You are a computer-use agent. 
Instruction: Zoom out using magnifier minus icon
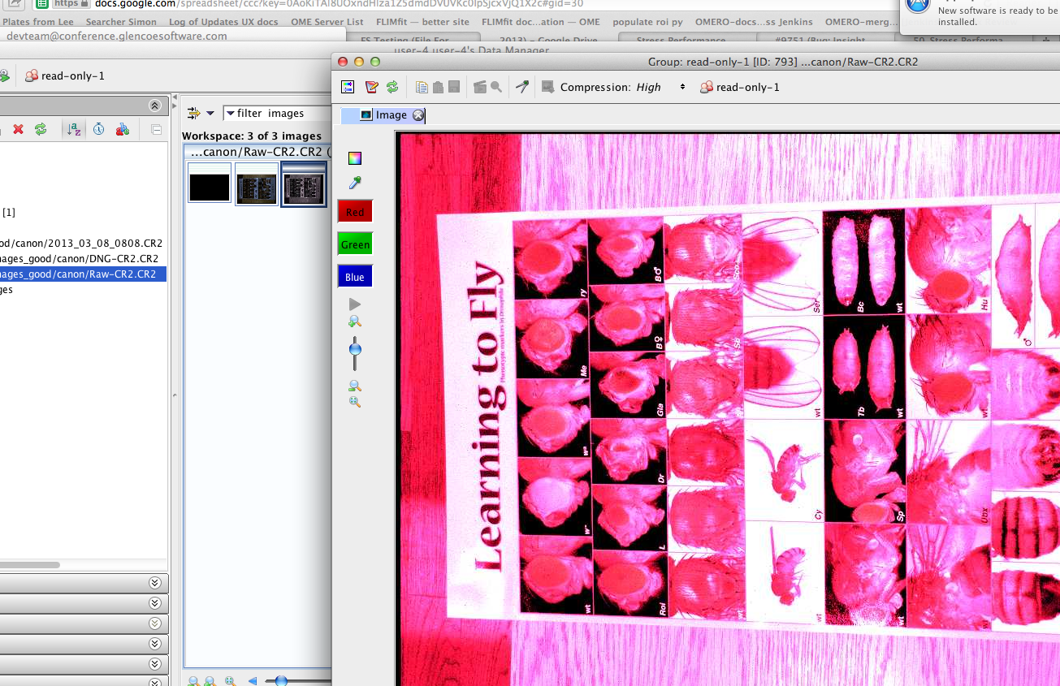click(354, 386)
